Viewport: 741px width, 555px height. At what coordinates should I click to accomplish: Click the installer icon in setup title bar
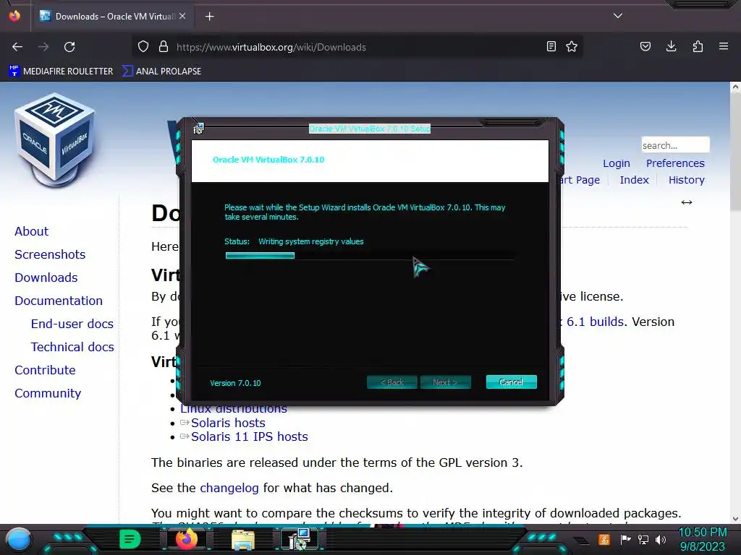pos(198,129)
